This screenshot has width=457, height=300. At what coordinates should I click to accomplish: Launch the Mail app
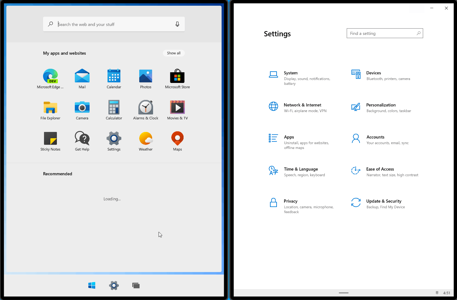[x=82, y=76]
